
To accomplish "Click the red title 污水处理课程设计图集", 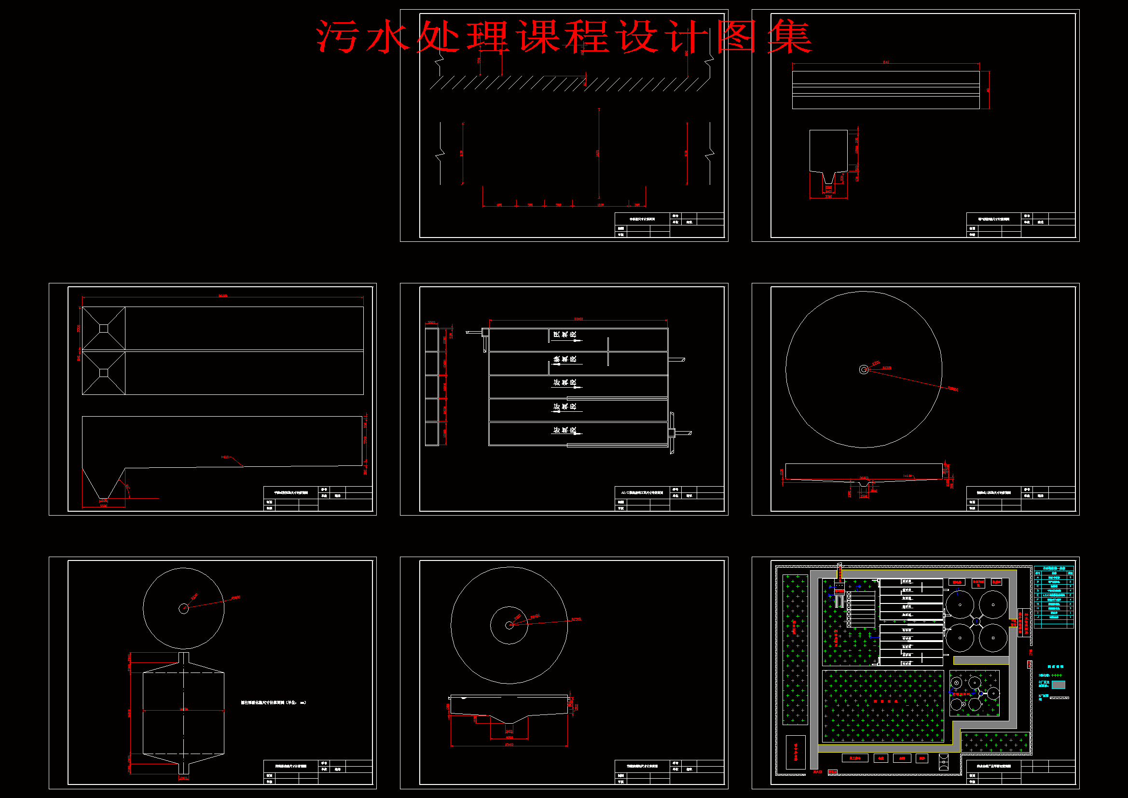I will click(x=563, y=36).
